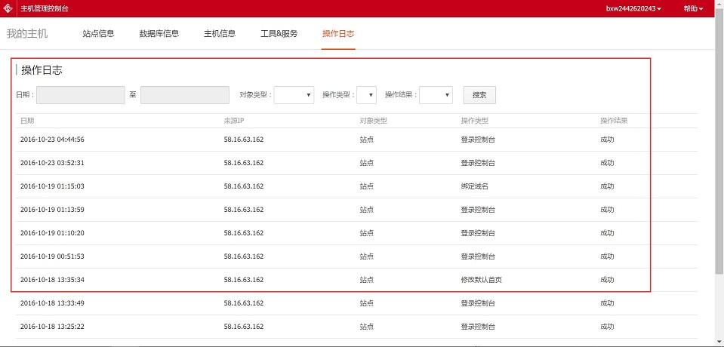Switch to the 站点信息 tab
The width and height of the screenshot is (724, 347).
tap(98, 34)
